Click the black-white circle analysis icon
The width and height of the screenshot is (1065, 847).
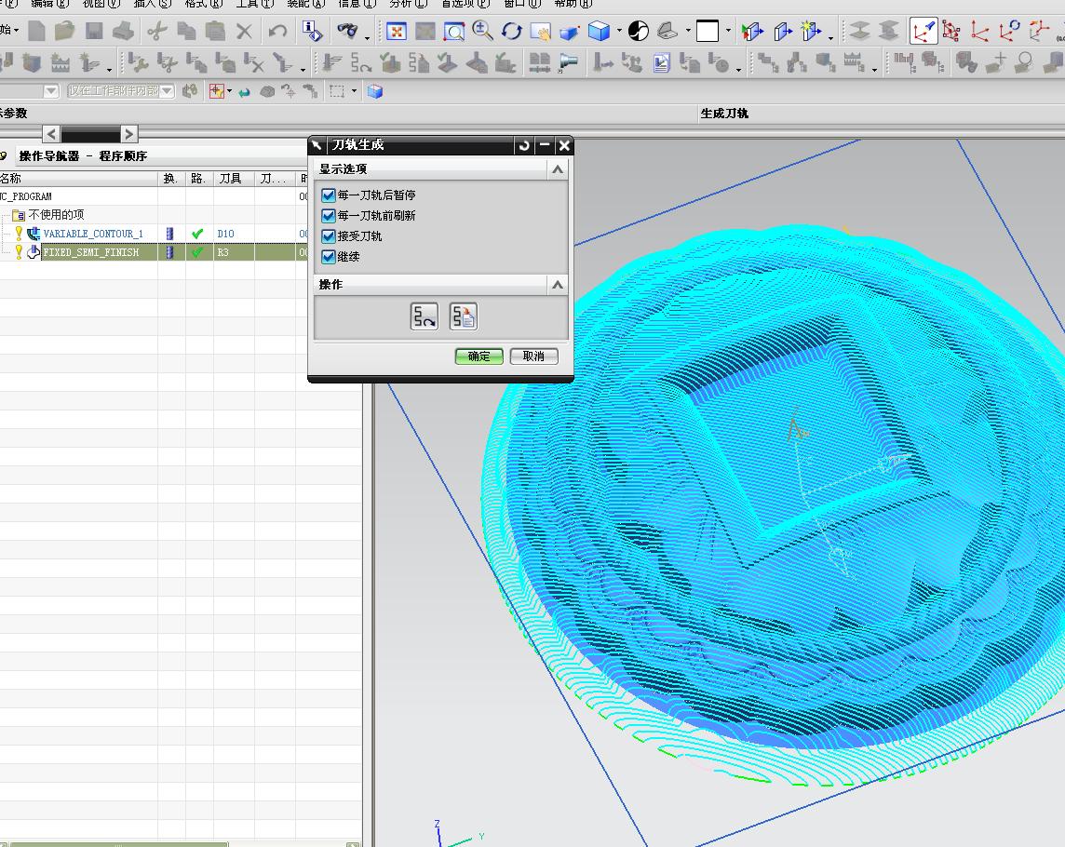639,32
